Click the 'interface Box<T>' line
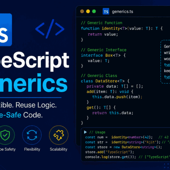 click(103, 55)
